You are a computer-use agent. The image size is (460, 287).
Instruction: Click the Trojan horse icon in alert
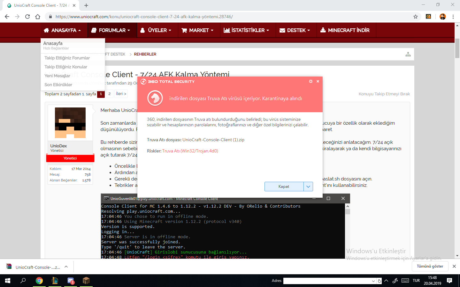(155, 98)
